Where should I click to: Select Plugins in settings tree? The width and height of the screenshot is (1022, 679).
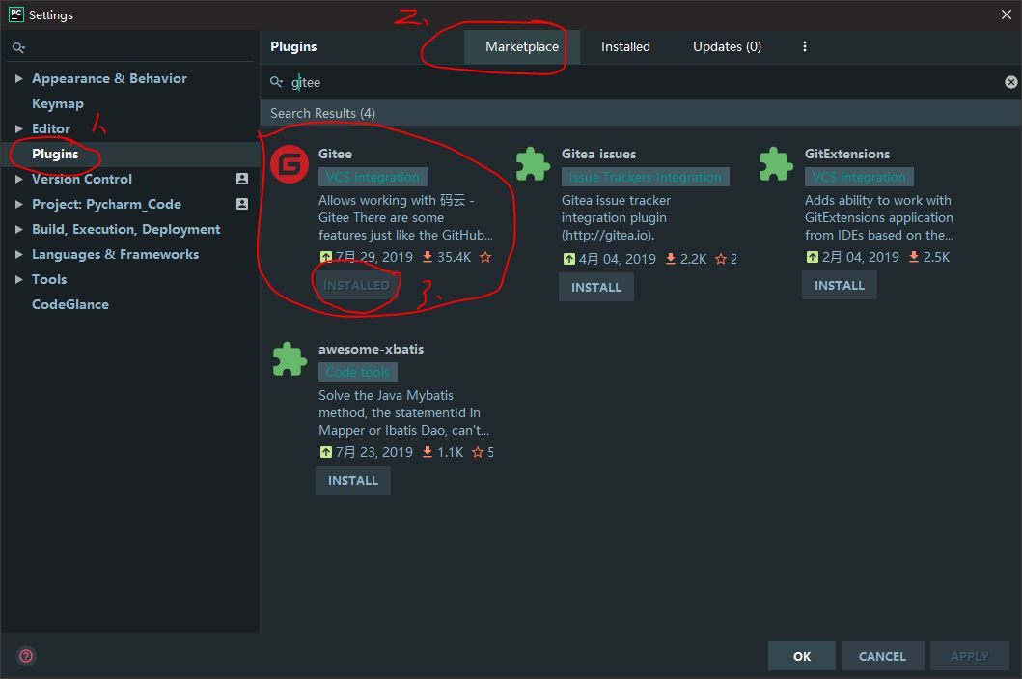coord(55,154)
